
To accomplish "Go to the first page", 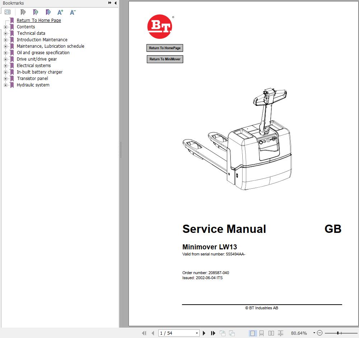I will coord(144,333).
